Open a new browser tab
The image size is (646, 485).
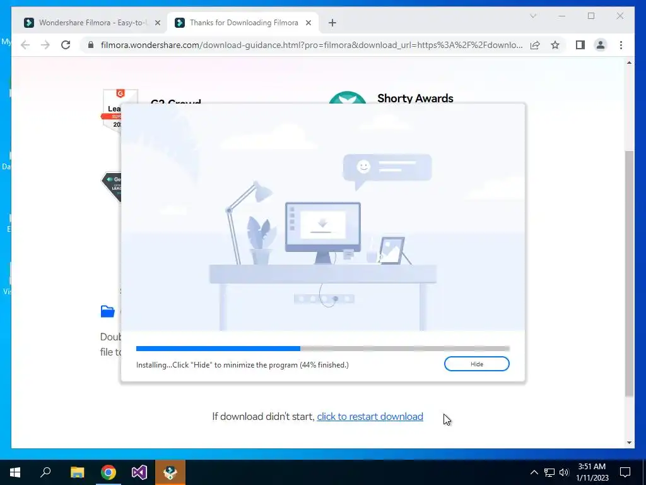[332, 23]
